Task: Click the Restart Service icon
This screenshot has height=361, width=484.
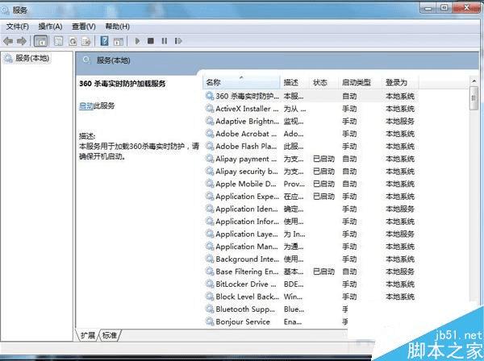Action: point(178,41)
